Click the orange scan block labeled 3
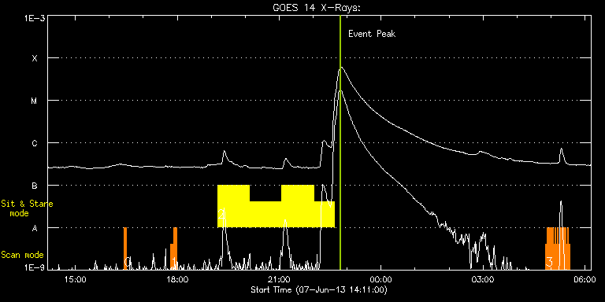Viewport: 605px width, 302px height. coord(558,248)
